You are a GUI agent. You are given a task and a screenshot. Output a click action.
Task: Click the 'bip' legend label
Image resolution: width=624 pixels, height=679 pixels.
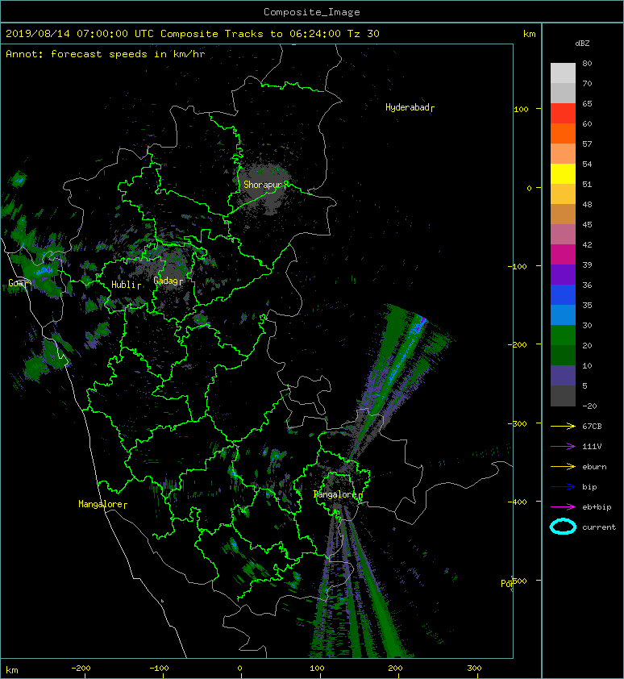[589, 487]
